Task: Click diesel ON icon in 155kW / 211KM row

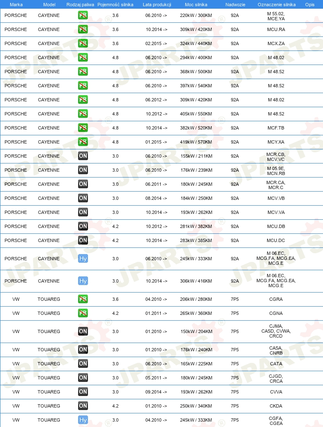Action: [83, 156]
